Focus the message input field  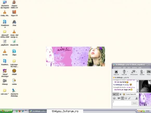[122, 103]
